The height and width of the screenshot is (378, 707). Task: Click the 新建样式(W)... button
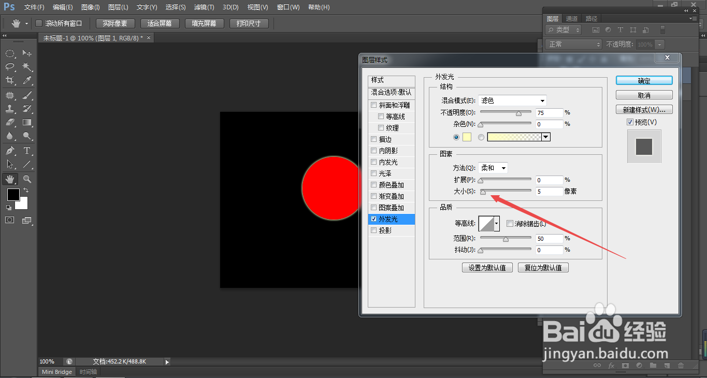tap(644, 110)
